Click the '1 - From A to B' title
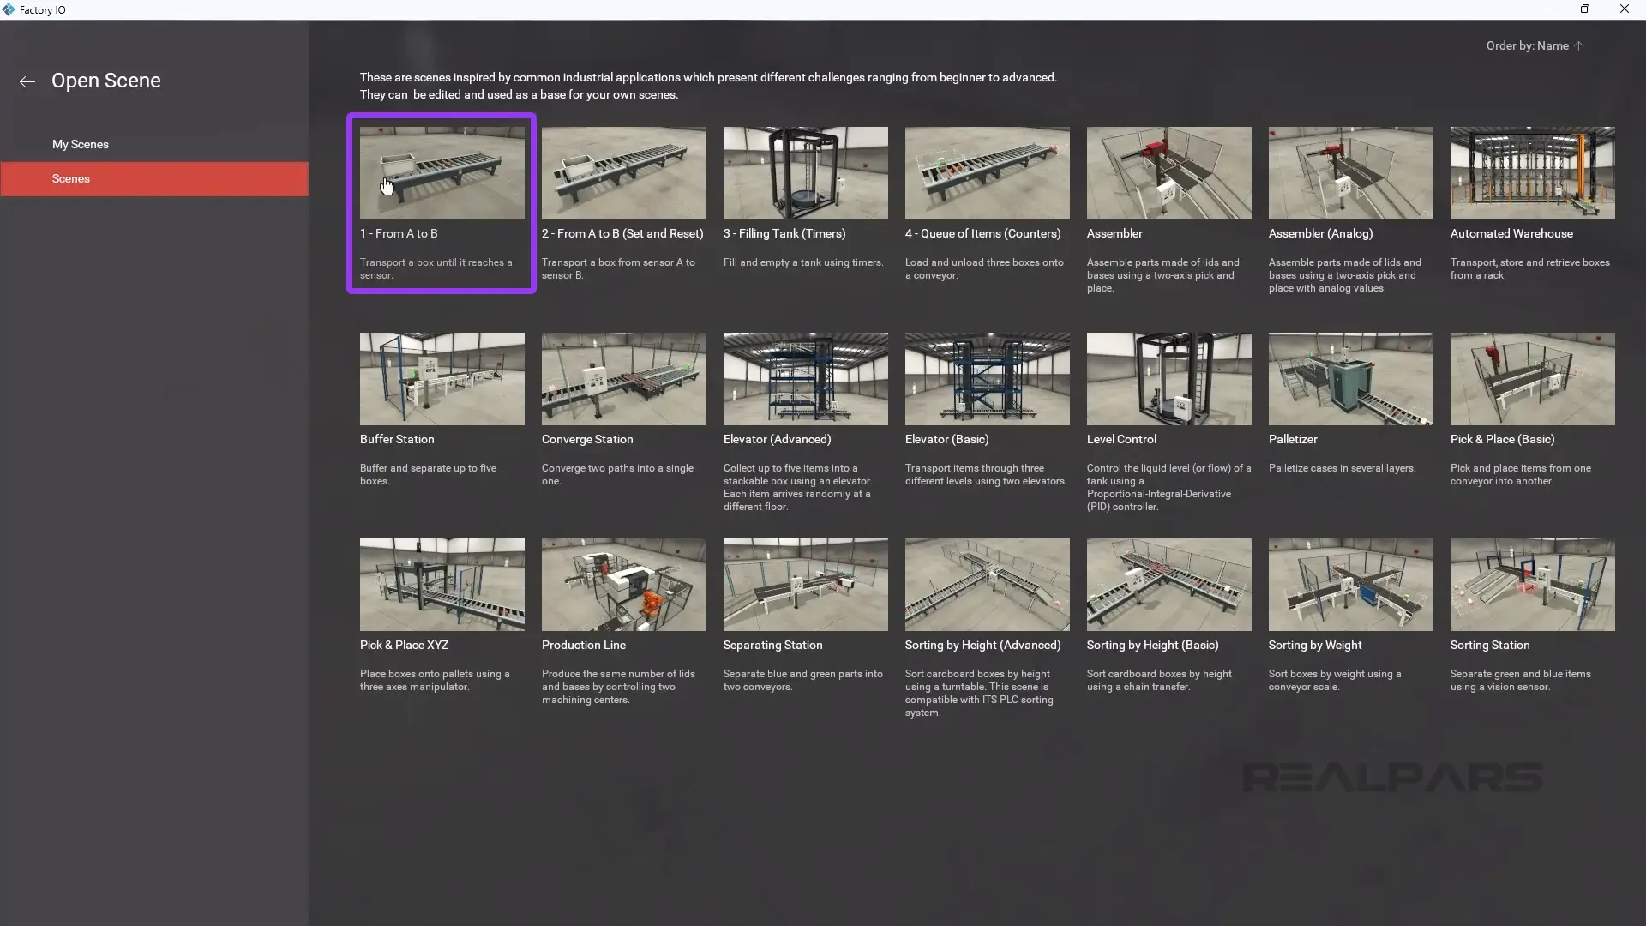The width and height of the screenshot is (1646, 926). pyautogui.click(x=399, y=233)
